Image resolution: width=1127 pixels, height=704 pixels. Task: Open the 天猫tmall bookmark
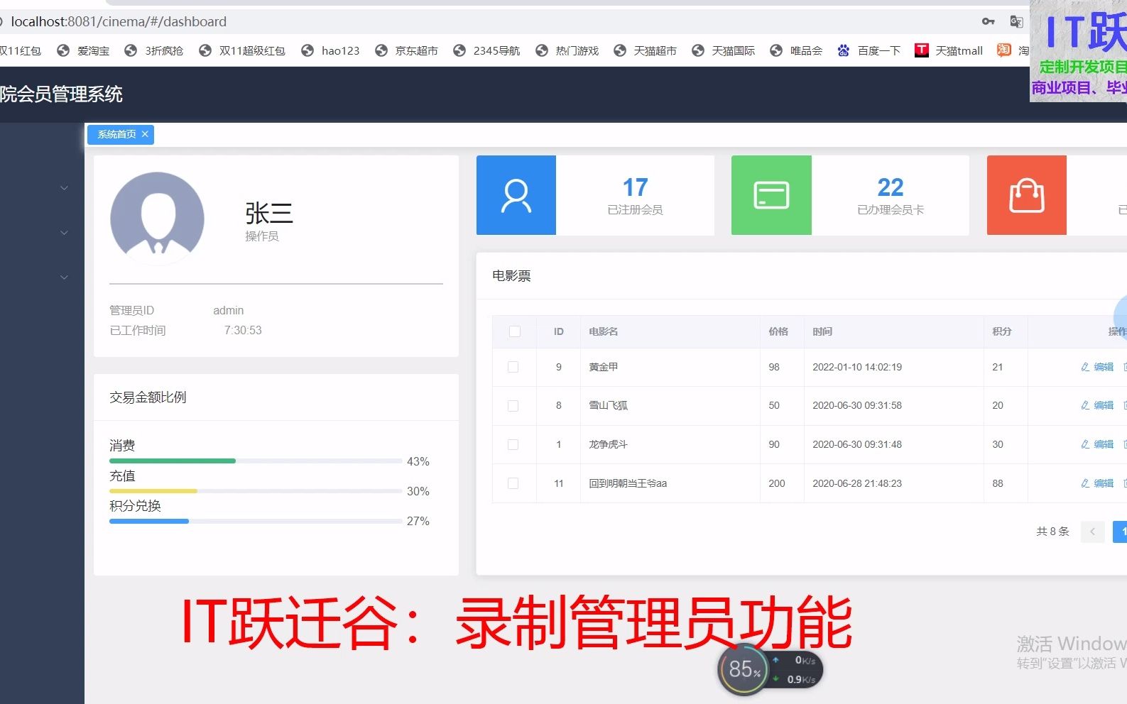(x=949, y=50)
